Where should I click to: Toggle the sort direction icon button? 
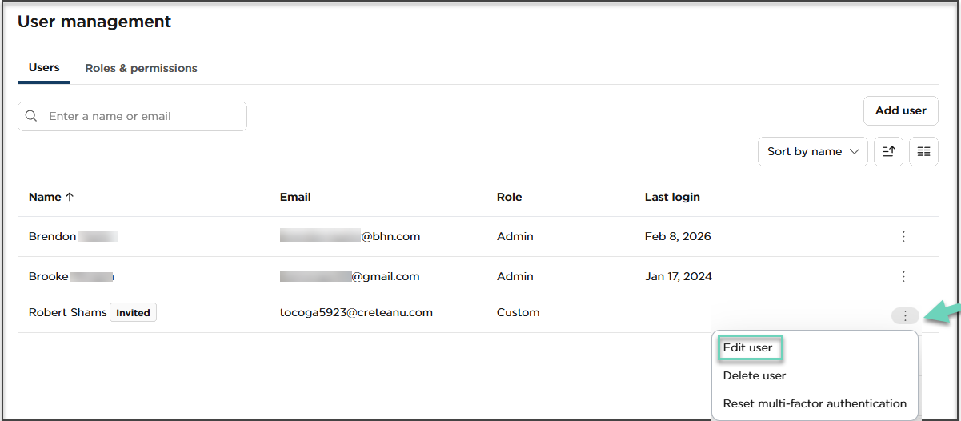pyautogui.click(x=888, y=151)
